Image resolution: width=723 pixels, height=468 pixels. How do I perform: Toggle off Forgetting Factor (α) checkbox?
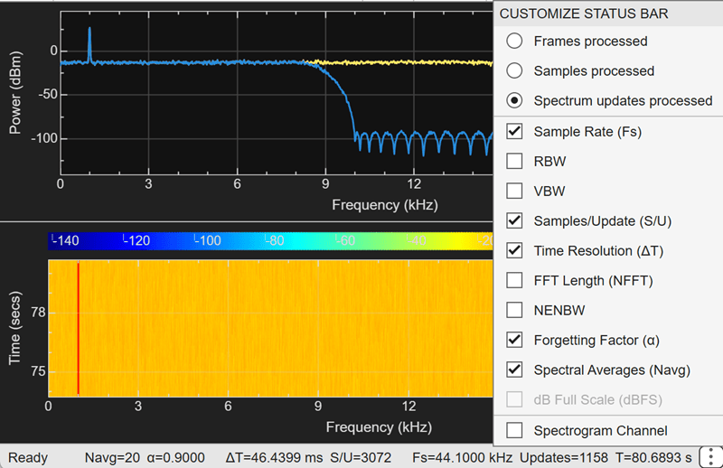(514, 340)
